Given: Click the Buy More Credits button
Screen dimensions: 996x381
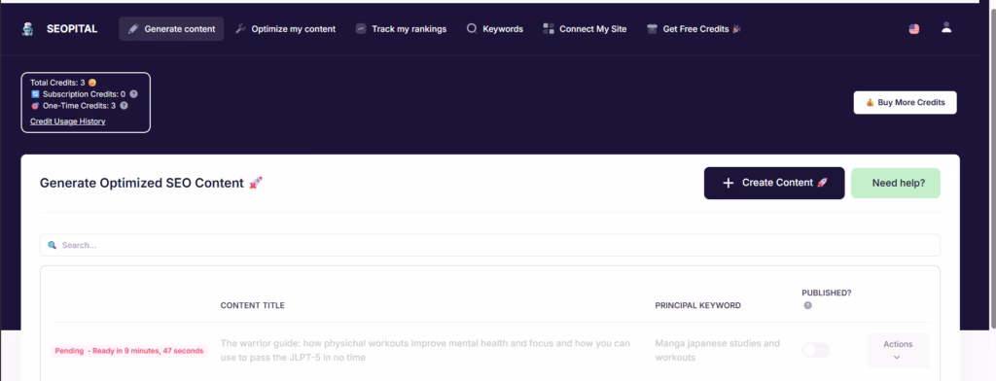Looking at the screenshot, I should click(x=906, y=102).
